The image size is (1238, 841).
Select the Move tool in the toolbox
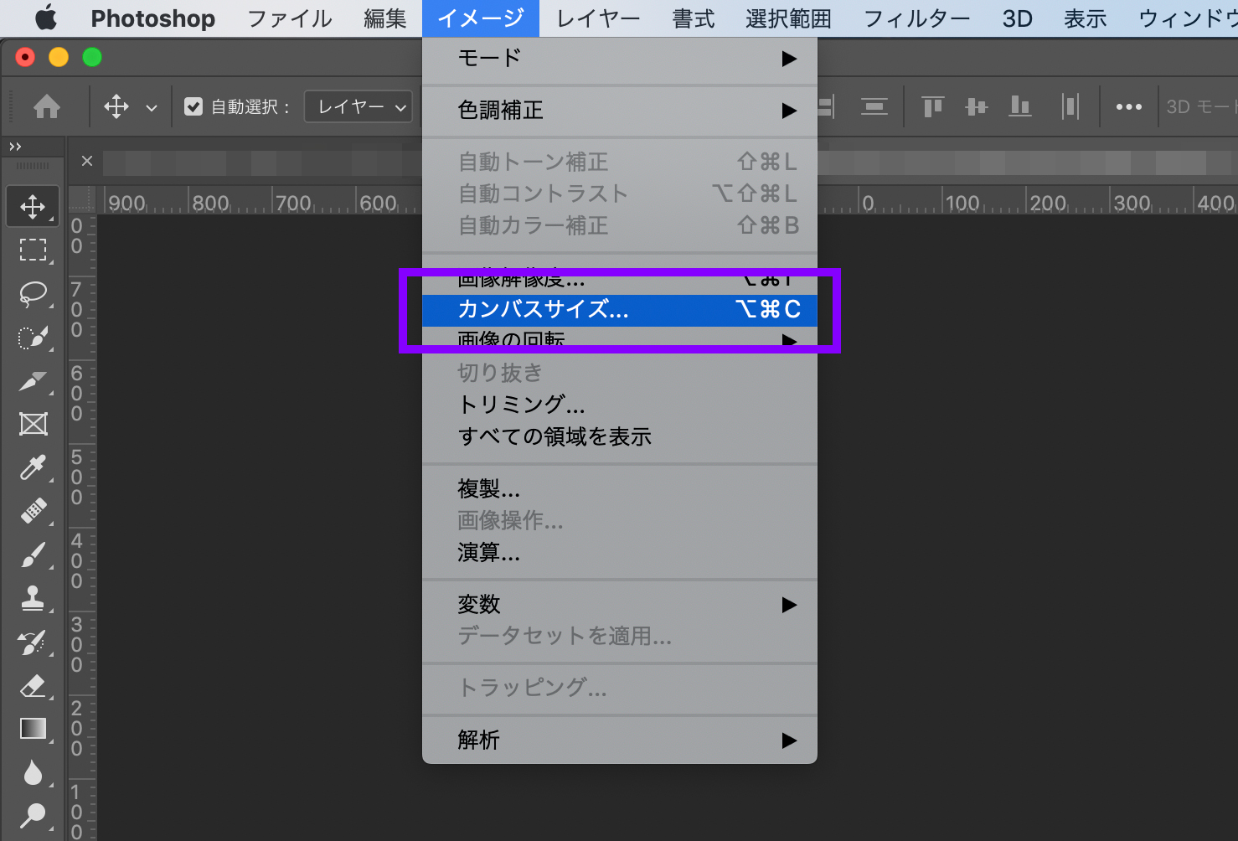(x=33, y=206)
